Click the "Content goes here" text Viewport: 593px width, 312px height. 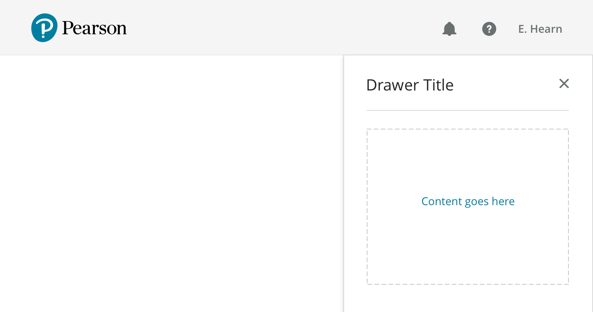[x=468, y=201]
